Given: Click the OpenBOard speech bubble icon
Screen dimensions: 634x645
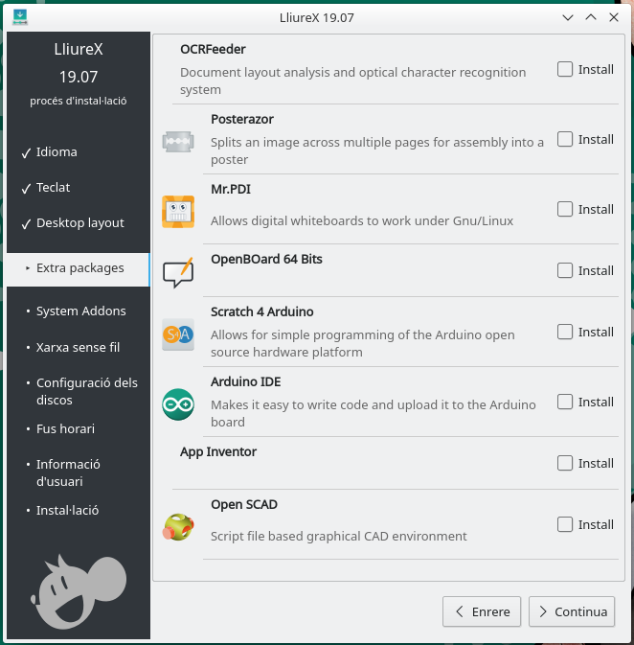Looking at the screenshot, I should [x=178, y=272].
